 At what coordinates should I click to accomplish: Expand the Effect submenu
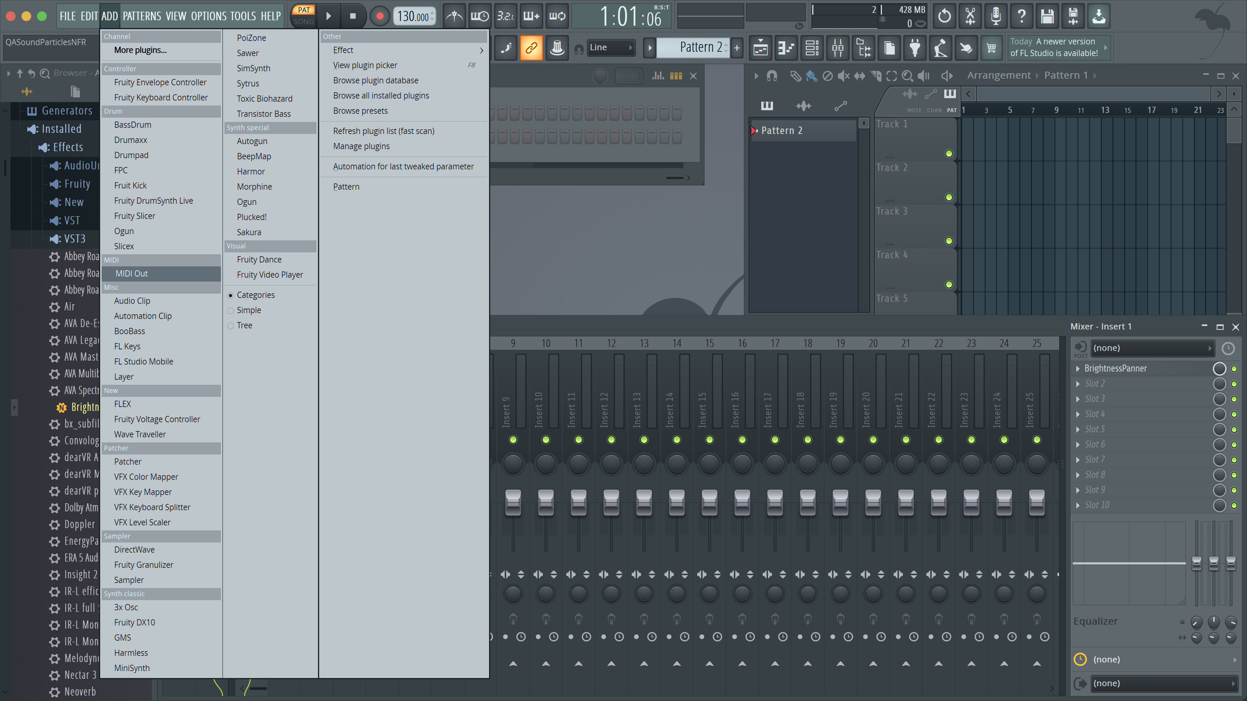[x=404, y=50]
